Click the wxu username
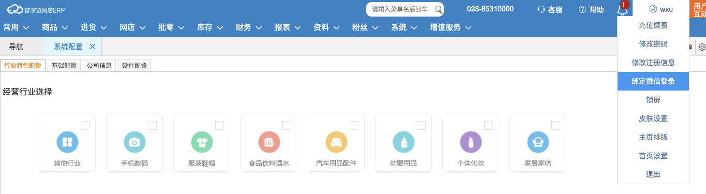Image resolution: width=706 pixels, height=194 pixels. coord(666,9)
